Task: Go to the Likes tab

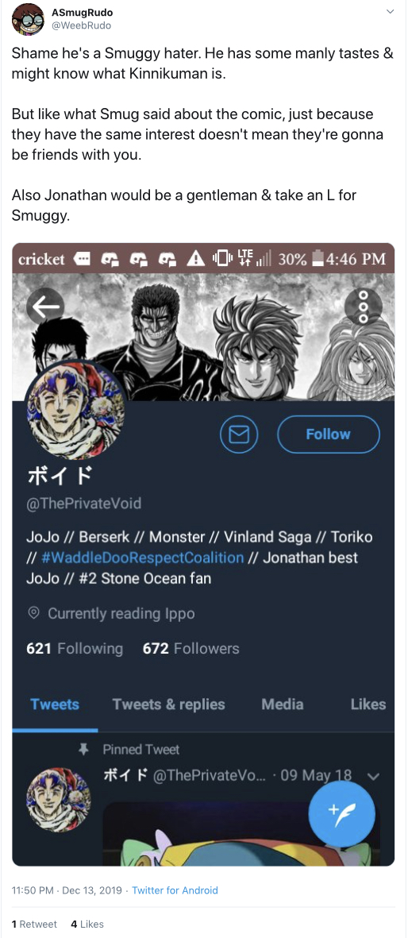Action: pos(368,704)
